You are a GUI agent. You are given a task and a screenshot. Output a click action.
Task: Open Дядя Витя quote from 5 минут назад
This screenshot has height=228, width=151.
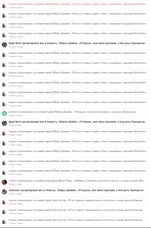click(x=77, y=122)
